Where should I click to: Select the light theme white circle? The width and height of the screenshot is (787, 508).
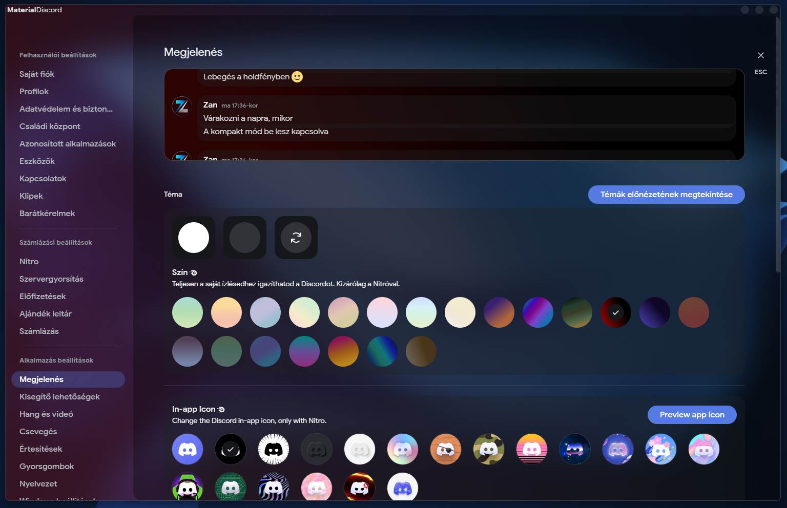194,238
